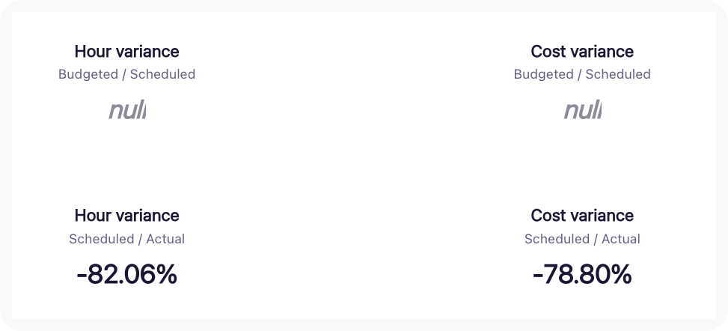
Task: Click 'Scheduled' under the top Hour variance
Action: [162, 74]
